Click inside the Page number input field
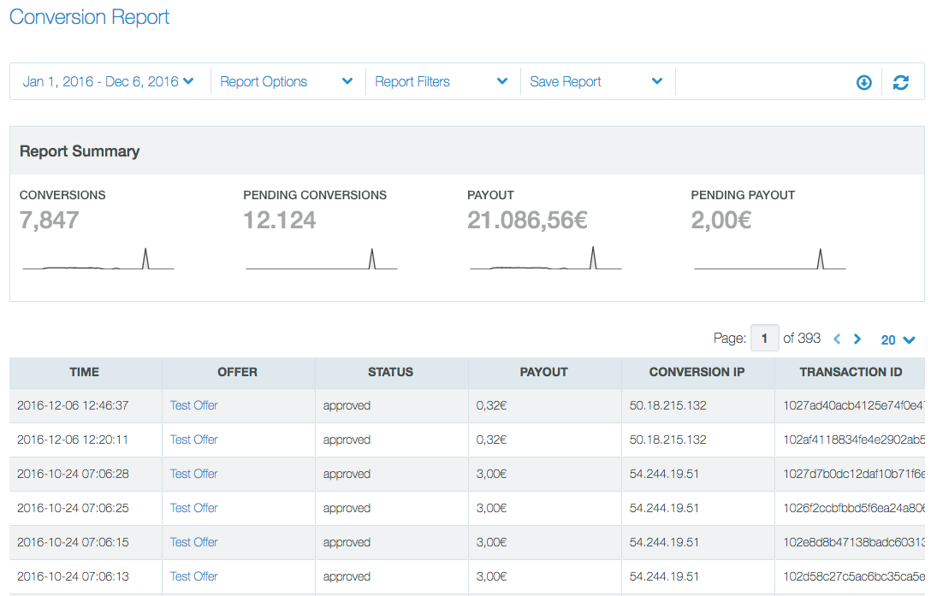This screenshot has width=931, height=596. click(x=764, y=338)
